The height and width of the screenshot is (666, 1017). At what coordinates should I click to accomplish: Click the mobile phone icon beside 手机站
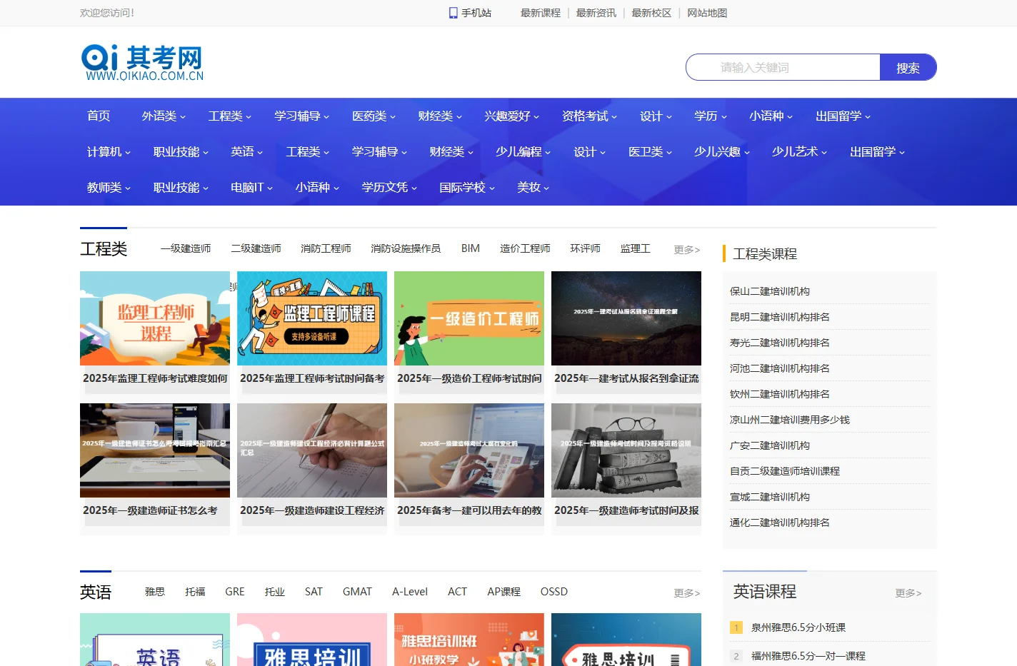(x=453, y=13)
